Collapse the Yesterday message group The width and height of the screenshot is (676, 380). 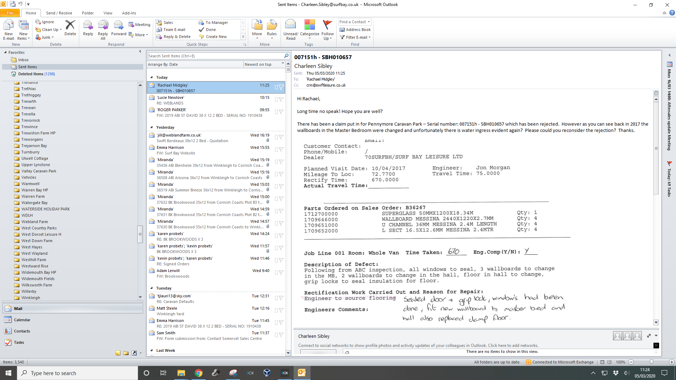152,127
